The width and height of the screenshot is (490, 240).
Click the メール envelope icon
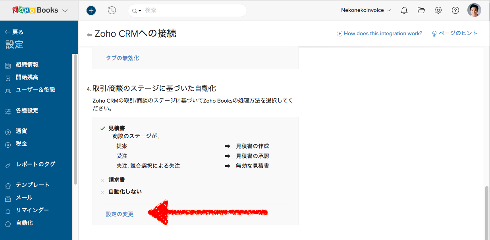8,198
